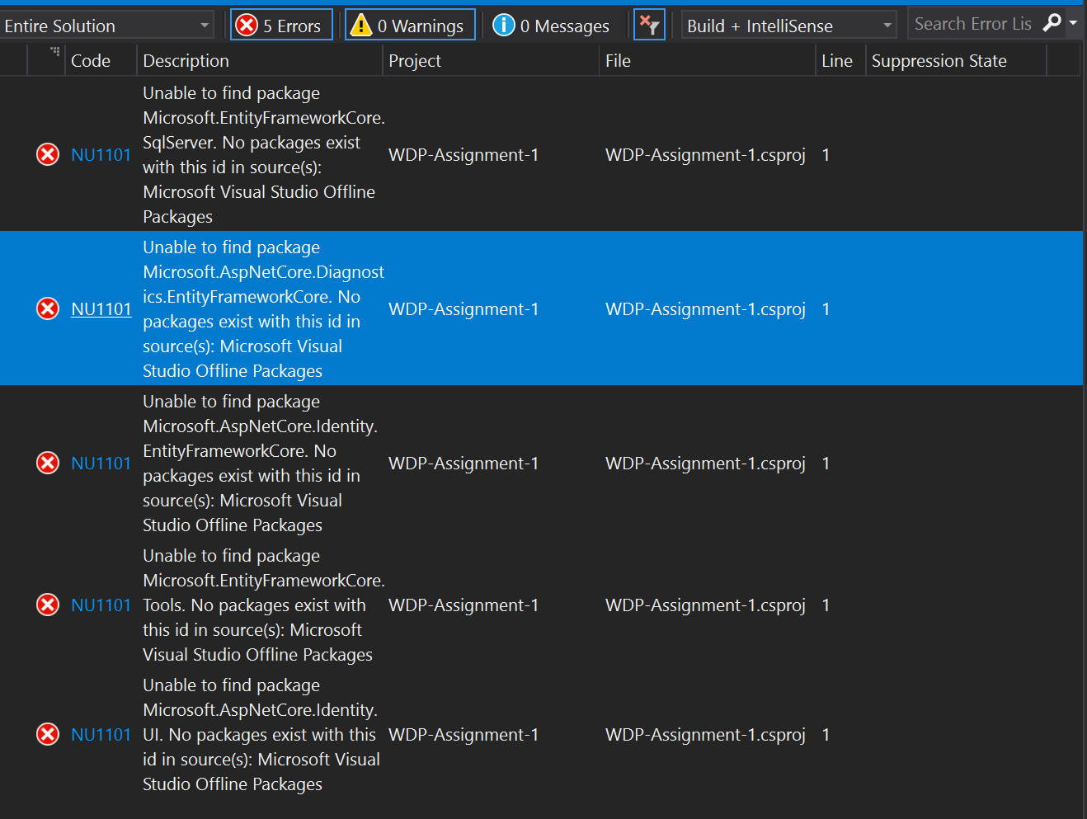Screen dimensions: 1087x819
Task: Select description of Identity.EntityFrameworkCore error
Action: [x=260, y=463]
